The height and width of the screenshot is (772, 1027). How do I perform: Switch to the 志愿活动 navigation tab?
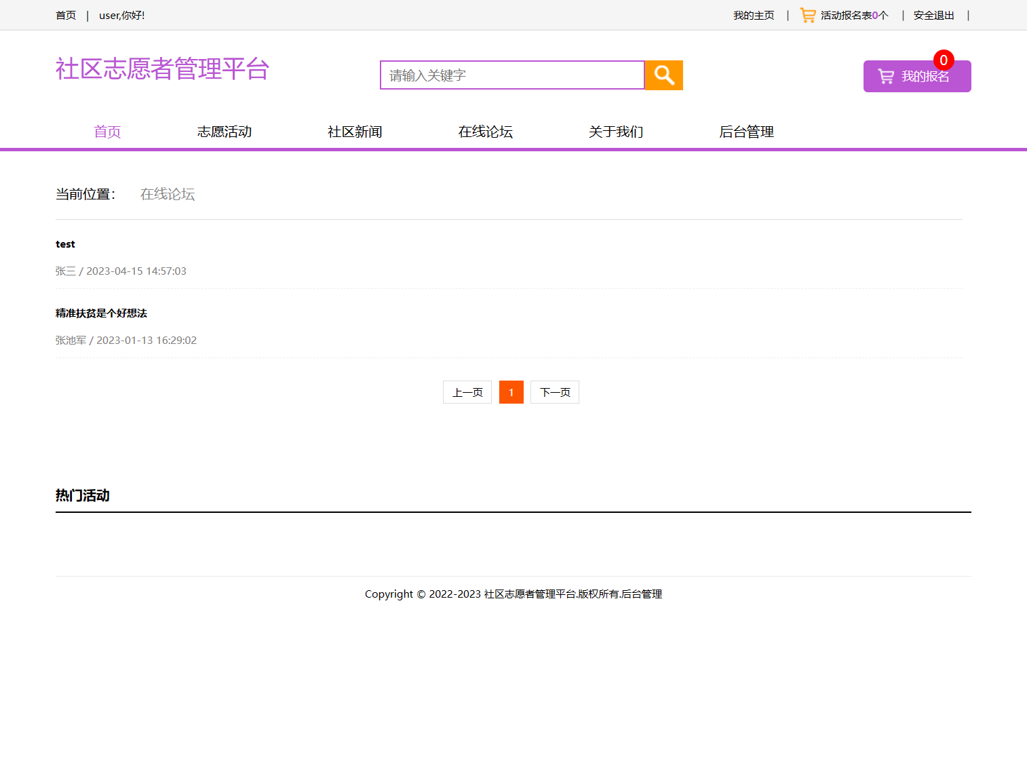(x=225, y=132)
